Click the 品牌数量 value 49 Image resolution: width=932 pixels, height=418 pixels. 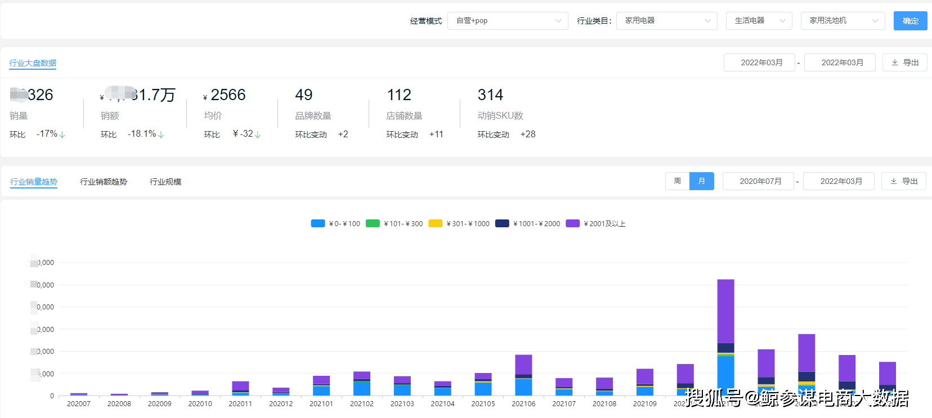tap(304, 95)
